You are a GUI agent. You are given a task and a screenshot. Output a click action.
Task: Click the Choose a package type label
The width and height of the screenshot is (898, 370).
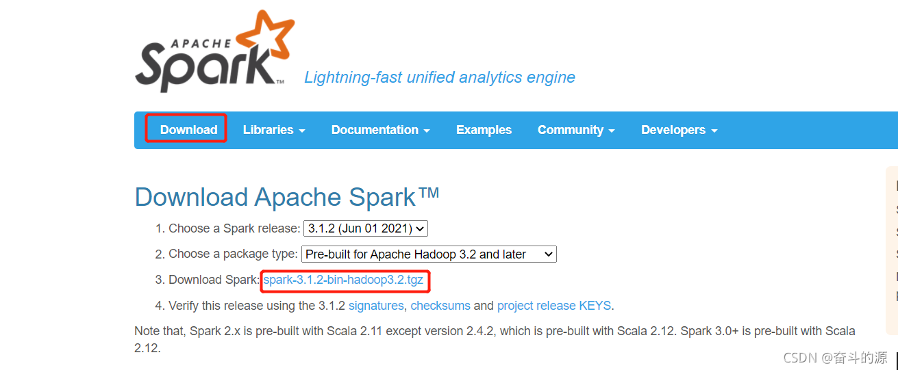(x=233, y=254)
